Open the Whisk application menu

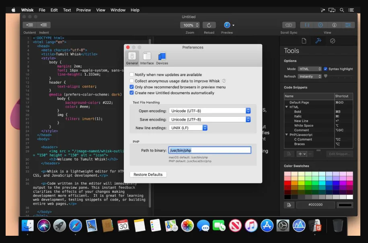coord(27,10)
